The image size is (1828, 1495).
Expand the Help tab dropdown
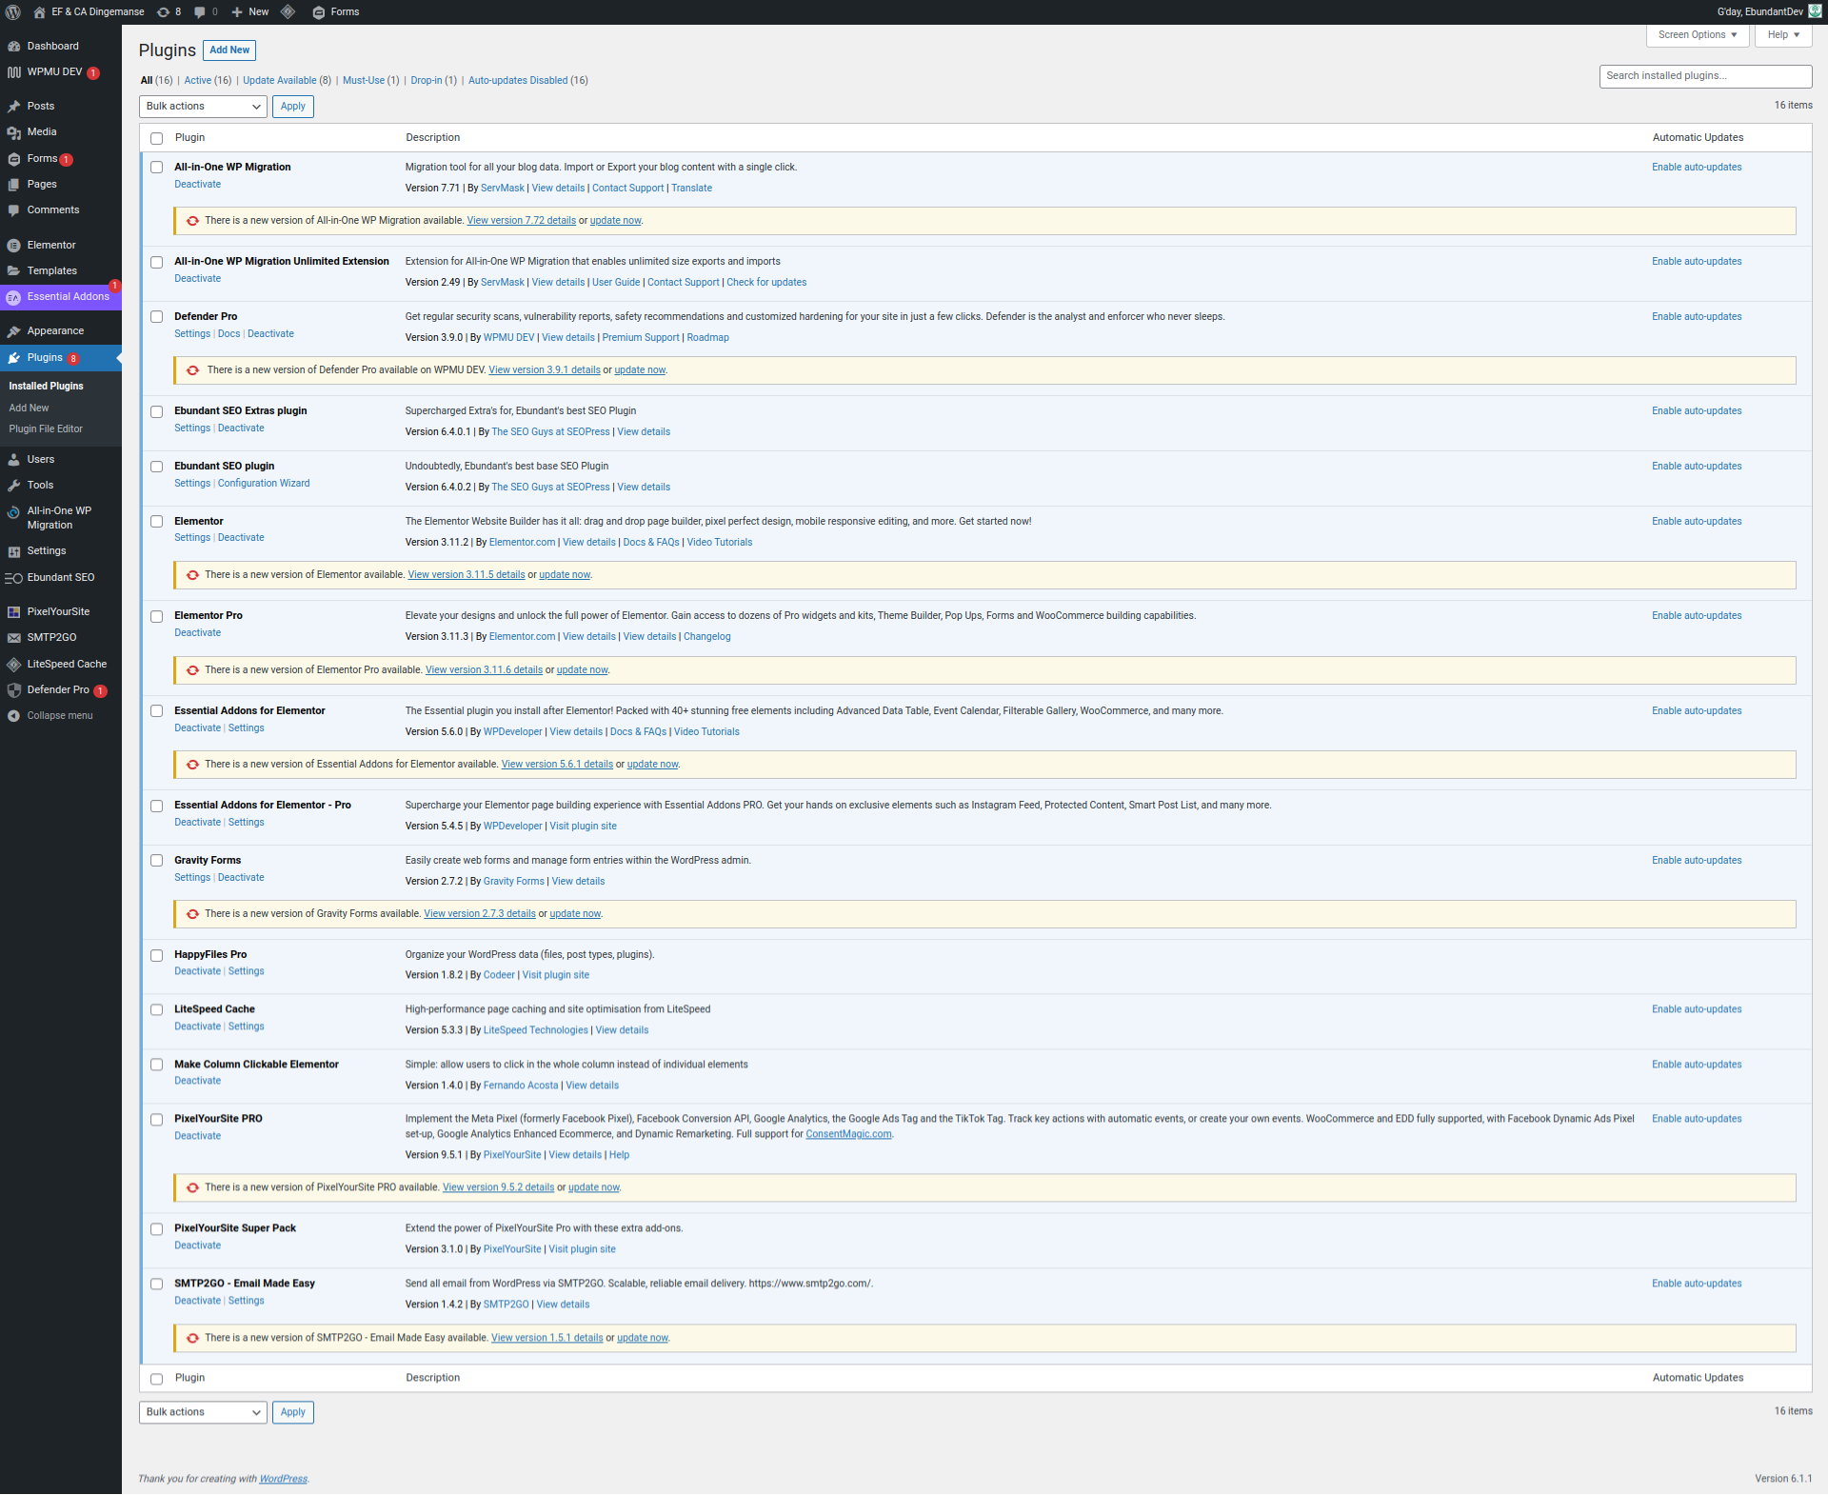point(1782,35)
